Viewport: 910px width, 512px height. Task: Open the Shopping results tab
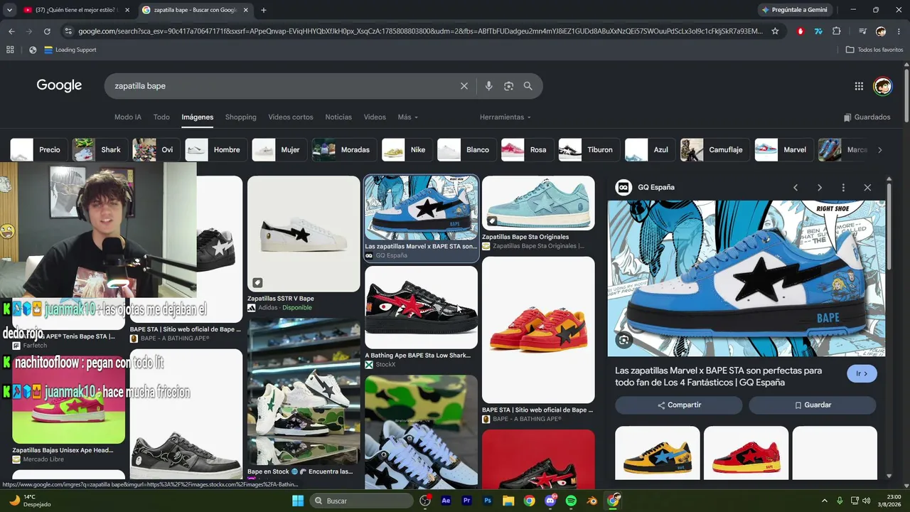[x=240, y=117]
